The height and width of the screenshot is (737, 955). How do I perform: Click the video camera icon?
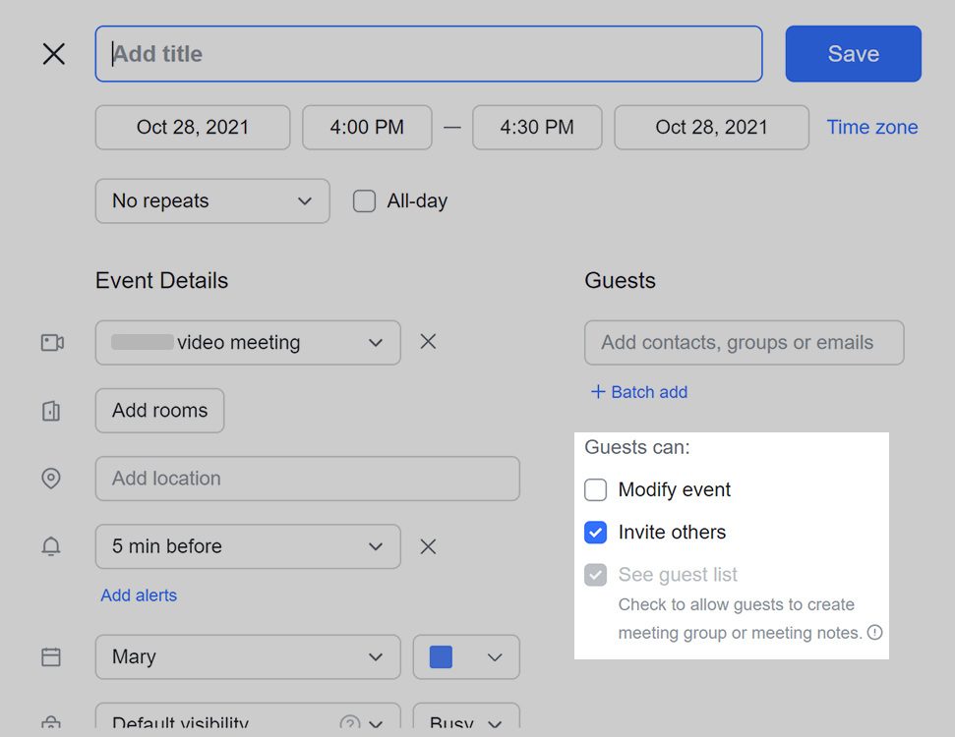coord(52,343)
